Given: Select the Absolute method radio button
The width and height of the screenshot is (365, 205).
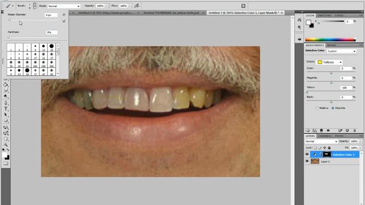Looking at the screenshot, I should click(x=332, y=108).
